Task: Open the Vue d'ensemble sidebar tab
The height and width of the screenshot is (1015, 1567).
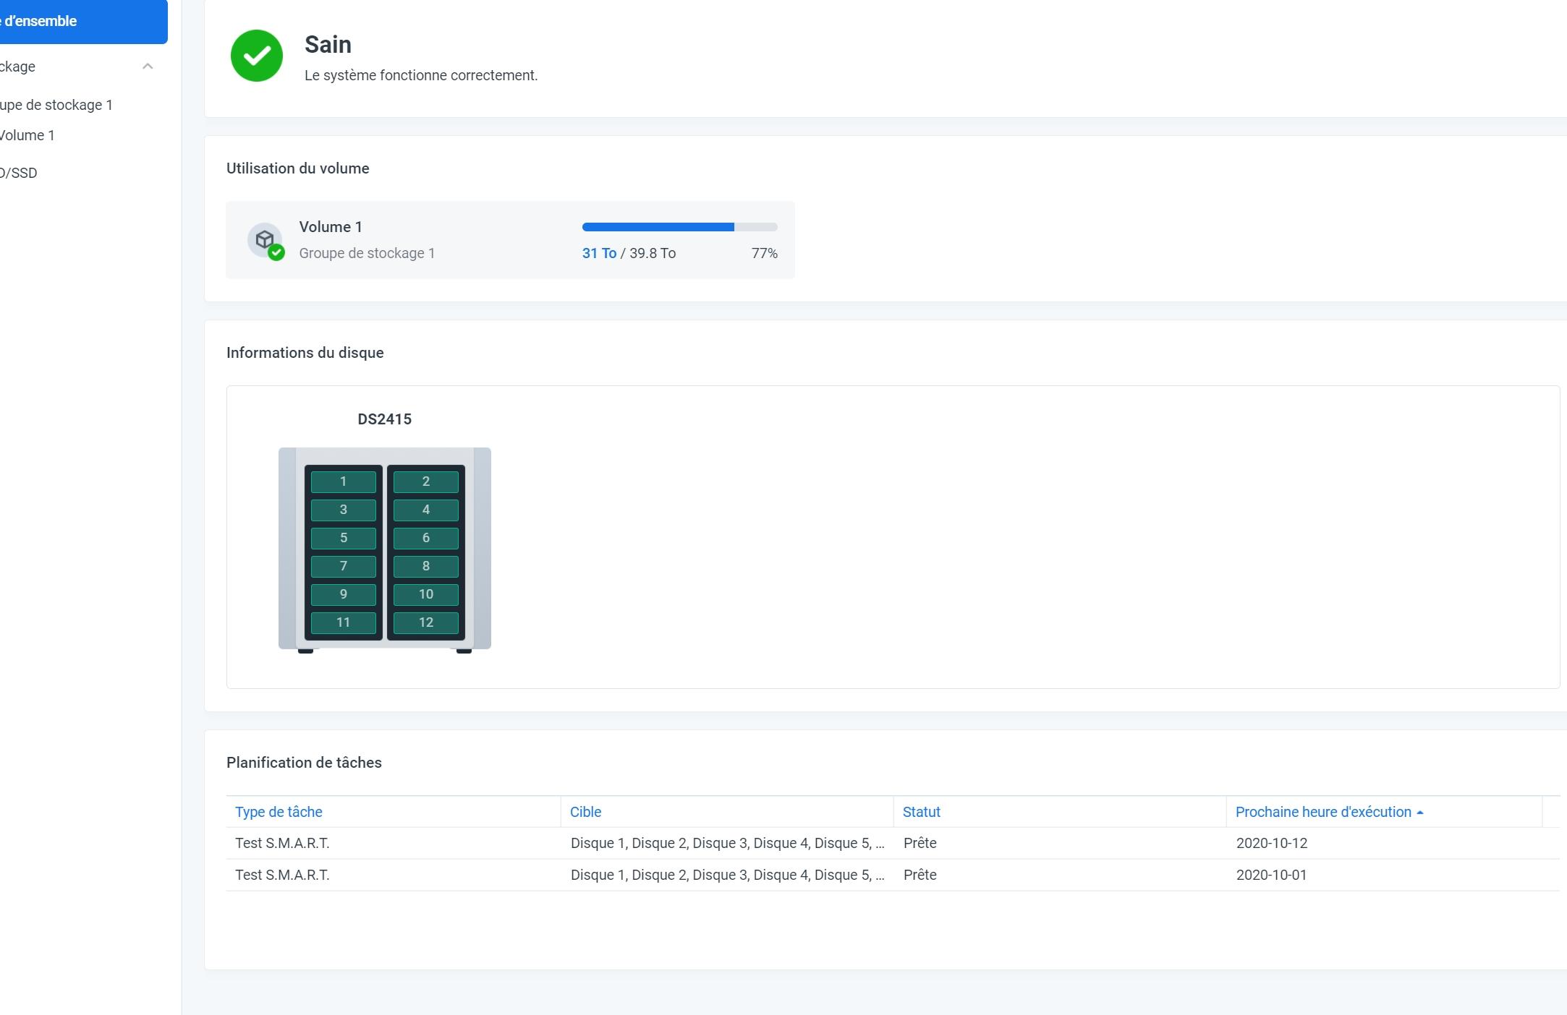Action: [x=72, y=21]
